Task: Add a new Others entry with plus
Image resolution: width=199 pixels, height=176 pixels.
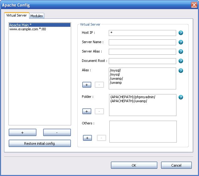Action: click(87, 138)
